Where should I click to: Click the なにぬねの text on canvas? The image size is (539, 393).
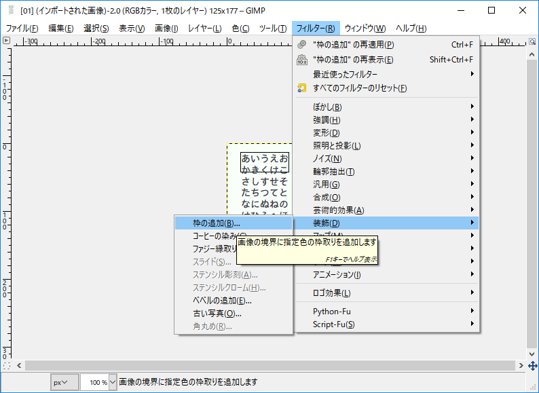[264, 204]
